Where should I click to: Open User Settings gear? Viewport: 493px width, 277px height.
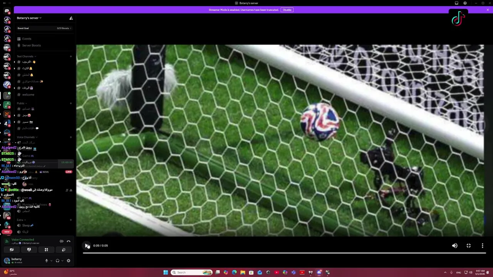69,260
